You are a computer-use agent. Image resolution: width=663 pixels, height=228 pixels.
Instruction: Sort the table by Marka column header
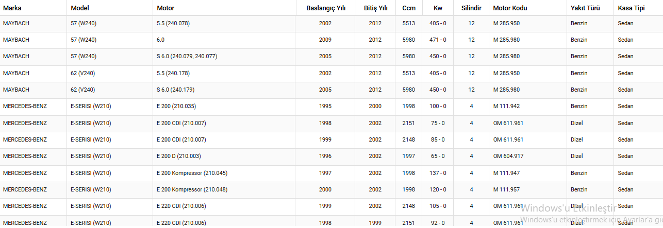tap(12, 8)
